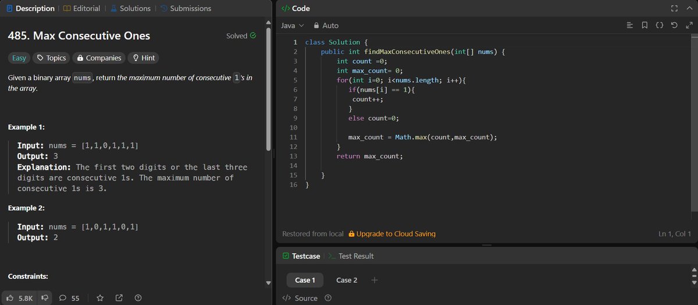Add problem to favorites with star icon

pos(100,297)
